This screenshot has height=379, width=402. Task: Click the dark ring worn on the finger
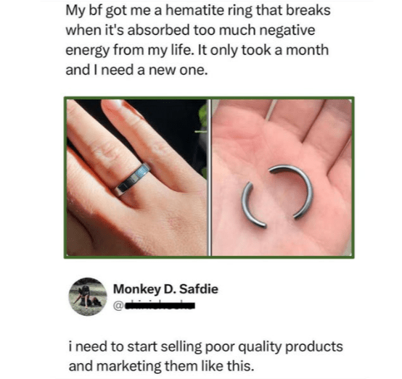point(133,180)
